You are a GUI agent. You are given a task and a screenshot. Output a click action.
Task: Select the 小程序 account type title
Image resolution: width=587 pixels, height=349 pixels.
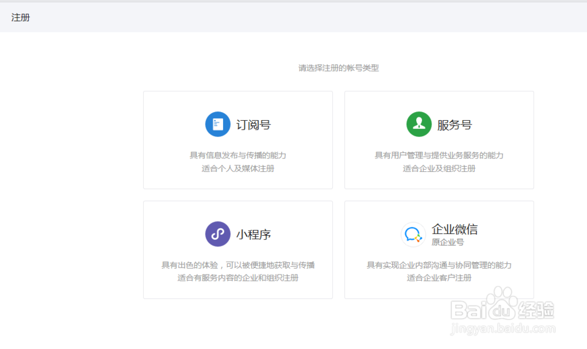(254, 235)
